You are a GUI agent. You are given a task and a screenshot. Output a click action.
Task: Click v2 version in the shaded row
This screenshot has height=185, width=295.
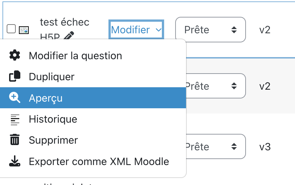tap(265, 86)
